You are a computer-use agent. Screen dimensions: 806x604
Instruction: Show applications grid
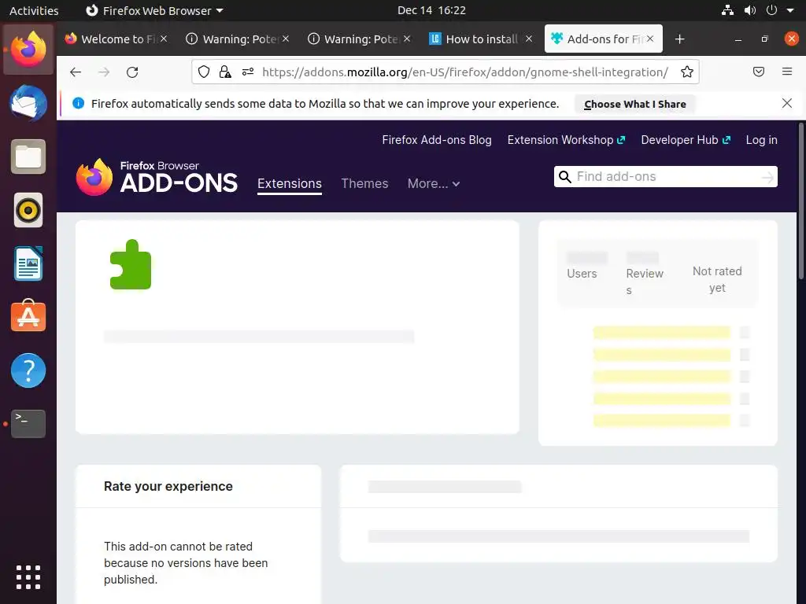tap(28, 577)
